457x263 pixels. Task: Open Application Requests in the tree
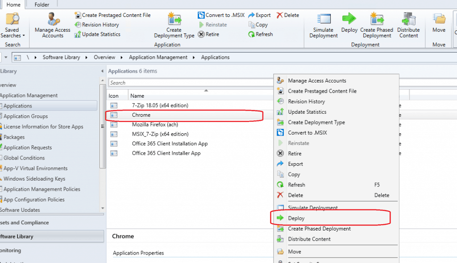click(28, 148)
